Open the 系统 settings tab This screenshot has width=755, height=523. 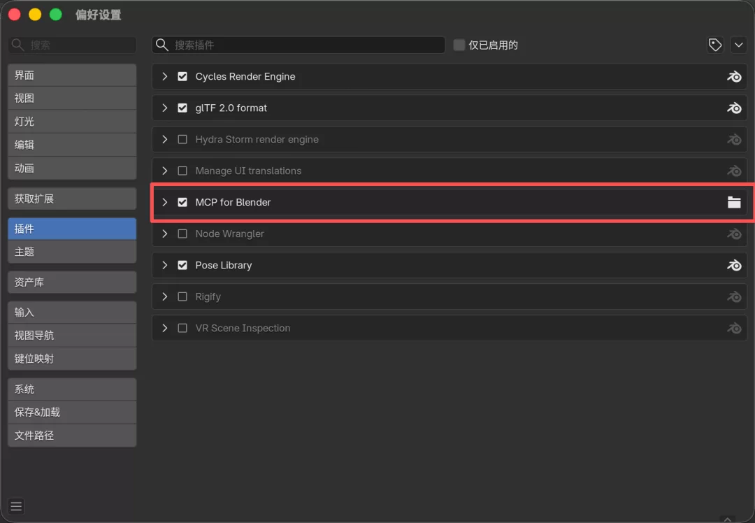point(72,389)
